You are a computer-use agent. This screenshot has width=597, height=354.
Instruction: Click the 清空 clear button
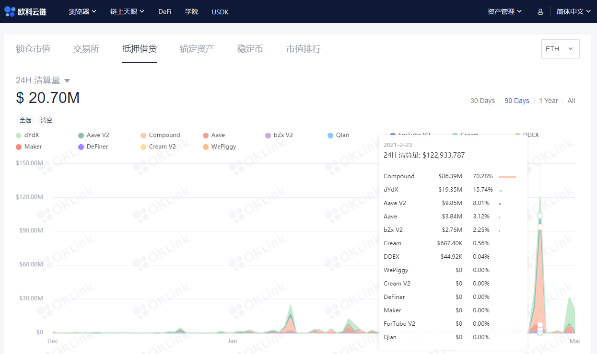click(46, 120)
